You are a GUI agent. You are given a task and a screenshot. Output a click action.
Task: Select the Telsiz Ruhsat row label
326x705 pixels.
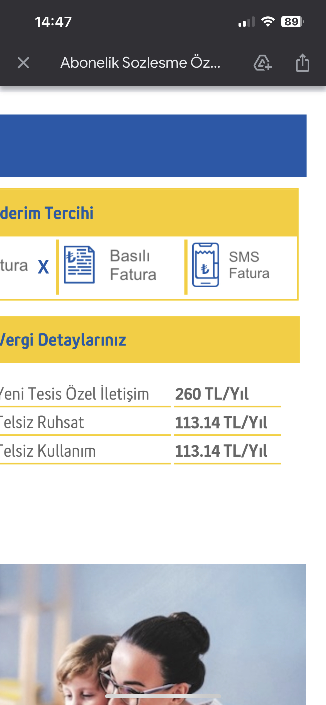[x=42, y=422]
